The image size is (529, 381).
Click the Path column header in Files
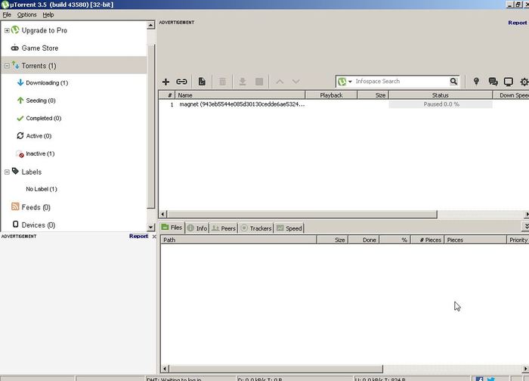(239, 240)
